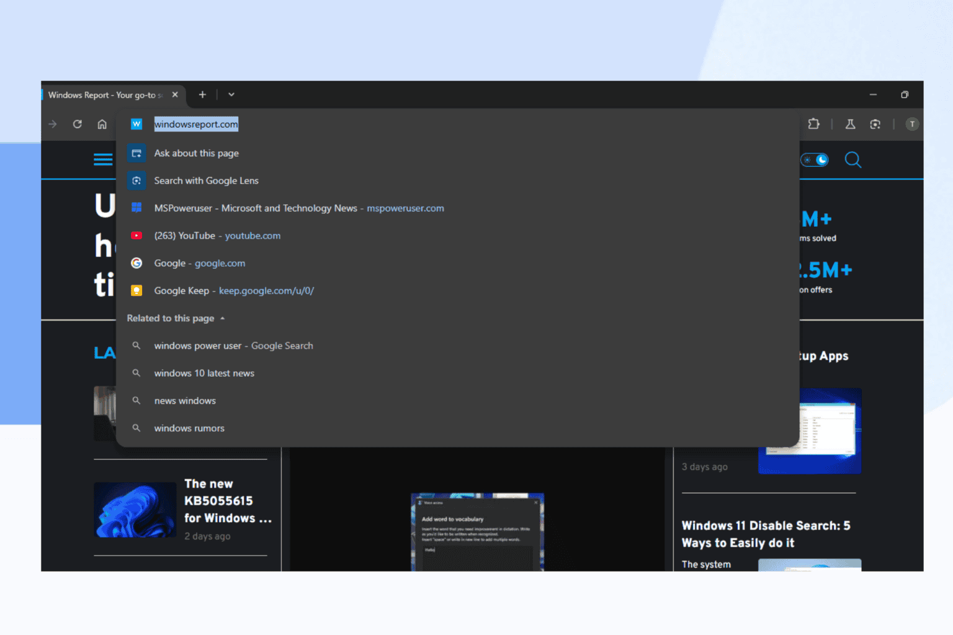Select 'windows rumors' search suggestion

click(457, 428)
